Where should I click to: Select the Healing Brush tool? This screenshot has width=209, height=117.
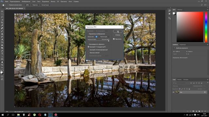click(x=2, y=28)
